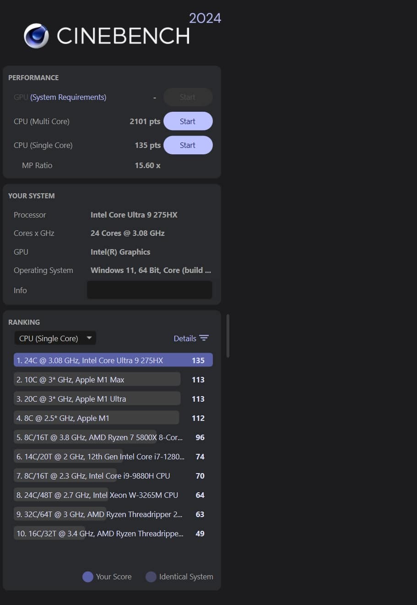Open the System Requirements link
417x605 pixels.
[68, 97]
